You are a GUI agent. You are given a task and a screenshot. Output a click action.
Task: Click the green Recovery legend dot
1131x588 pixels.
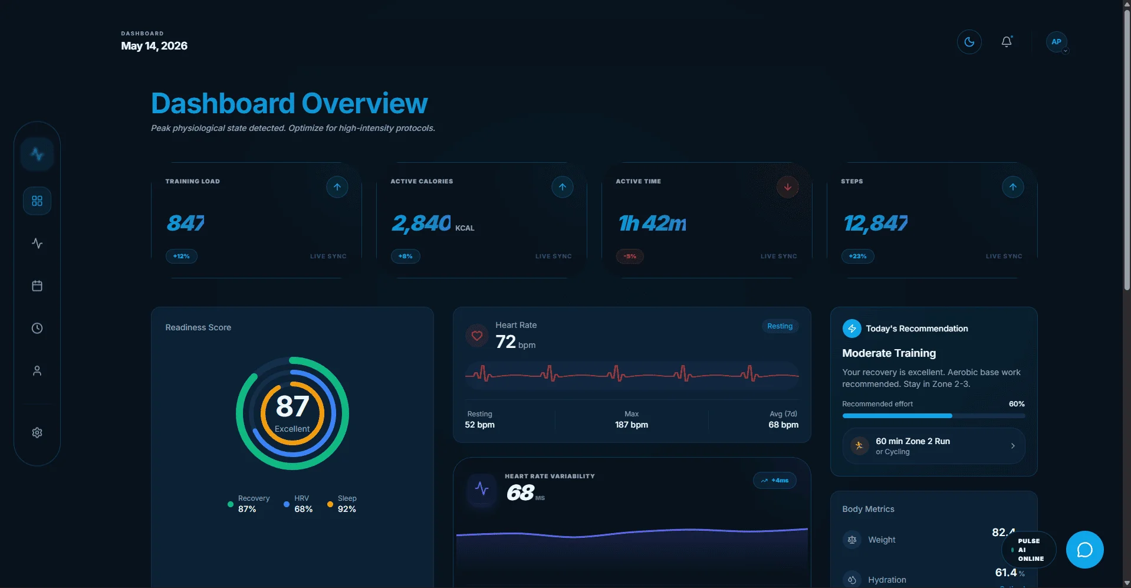click(x=231, y=504)
